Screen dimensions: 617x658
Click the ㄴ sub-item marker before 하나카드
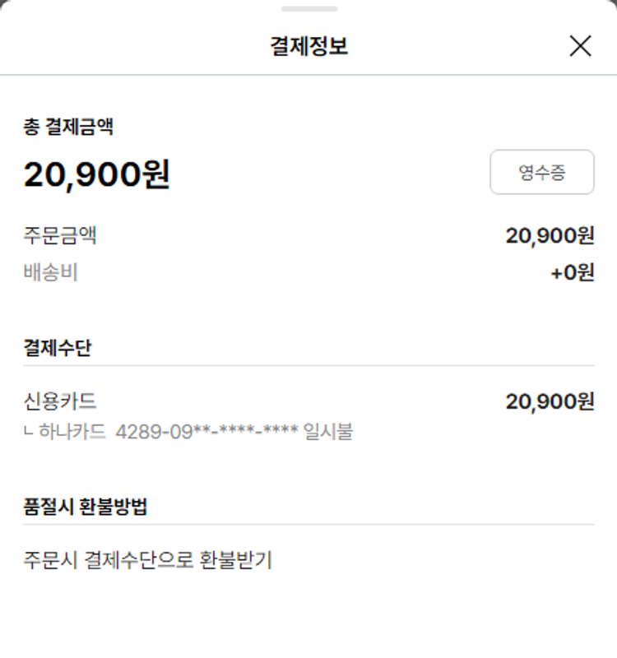[30, 433]
